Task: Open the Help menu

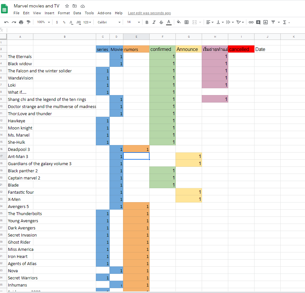Action: (x=119, y=13)
